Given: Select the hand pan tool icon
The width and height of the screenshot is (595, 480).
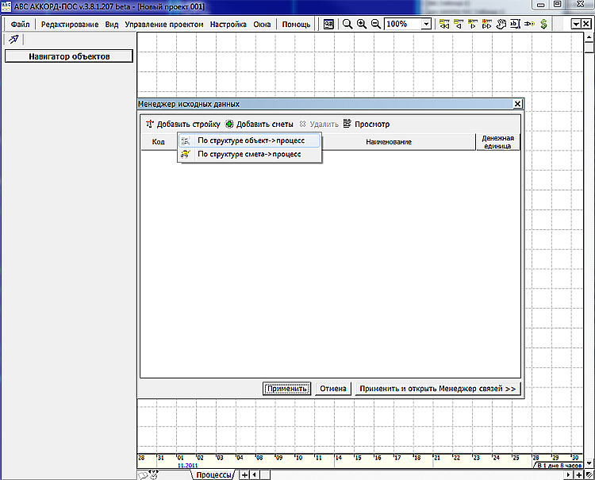Looking at the screenshot, I should coord(501,24).
